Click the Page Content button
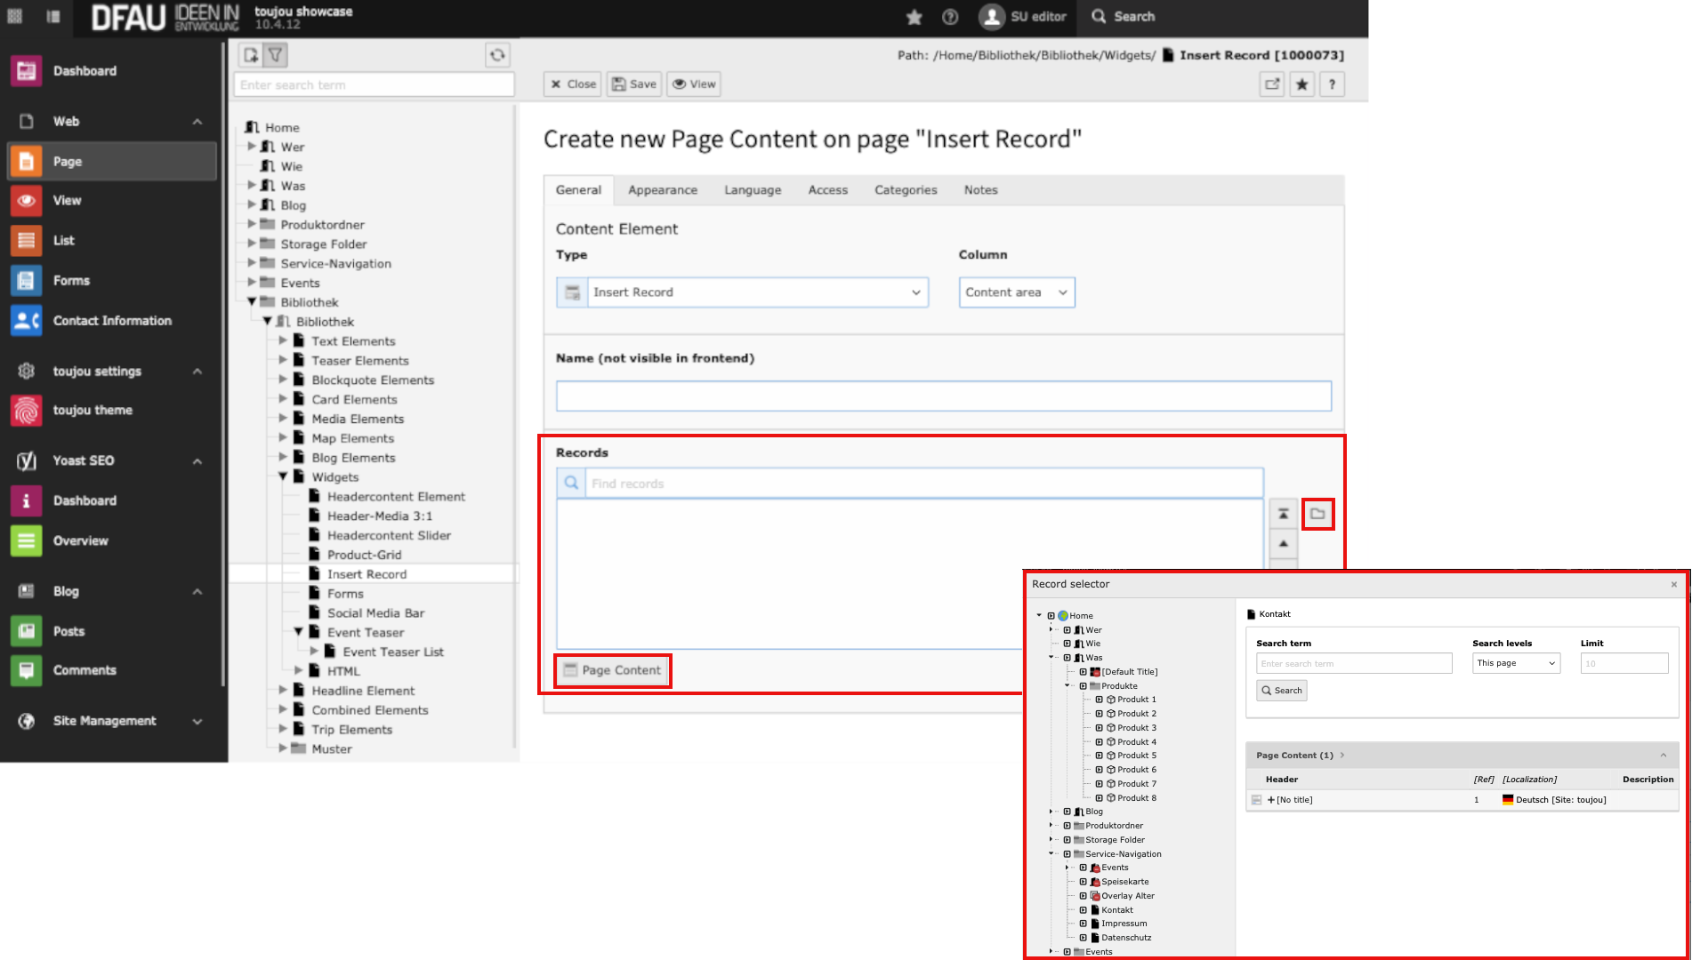Screen dimensions: 1708x960 coord(613,670)
